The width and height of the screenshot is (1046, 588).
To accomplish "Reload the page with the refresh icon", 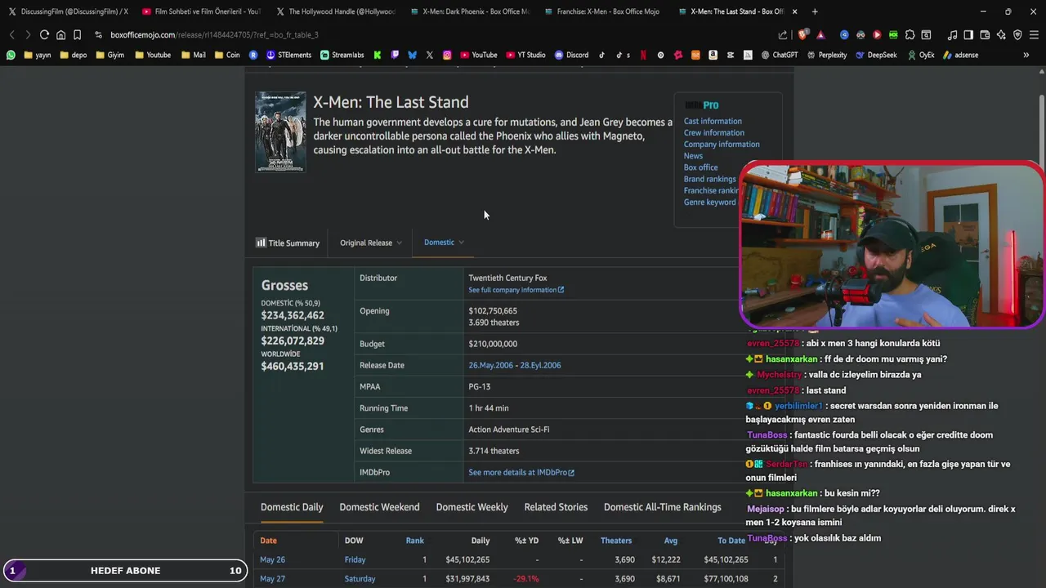I will pos(44,35).
